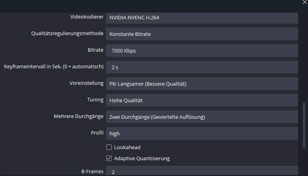This screenshot has height=176, width=308.
Task: Click the Adaptive Quantisierung label text
Action: [142, 159]
